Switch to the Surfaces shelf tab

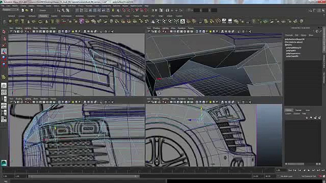(32, 16)
